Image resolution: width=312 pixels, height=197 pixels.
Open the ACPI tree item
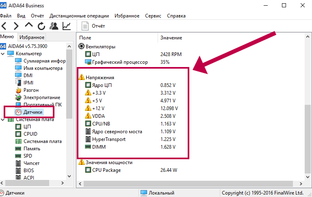(x=25, y=178)
